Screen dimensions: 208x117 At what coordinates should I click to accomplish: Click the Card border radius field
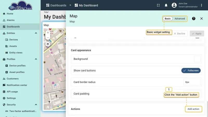point(192,82)
